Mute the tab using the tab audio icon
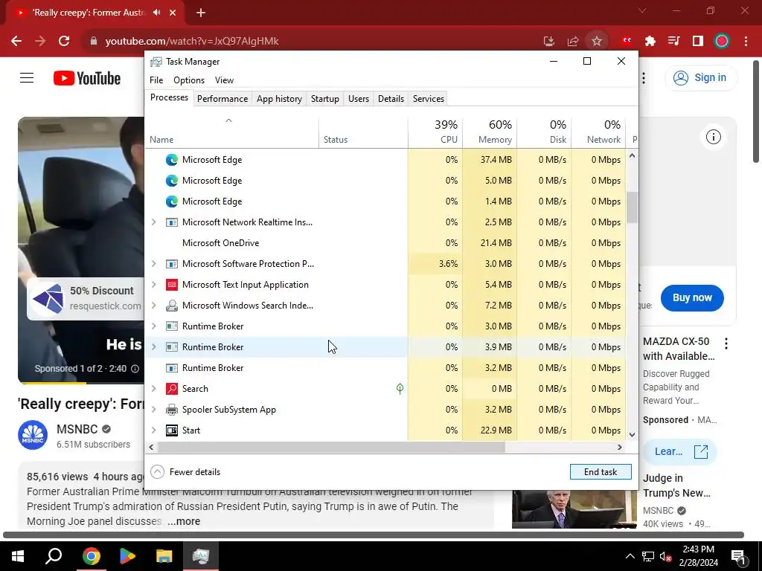Image resolution: width=762 pixels, height=571 pixels. (x=156, y=13)
